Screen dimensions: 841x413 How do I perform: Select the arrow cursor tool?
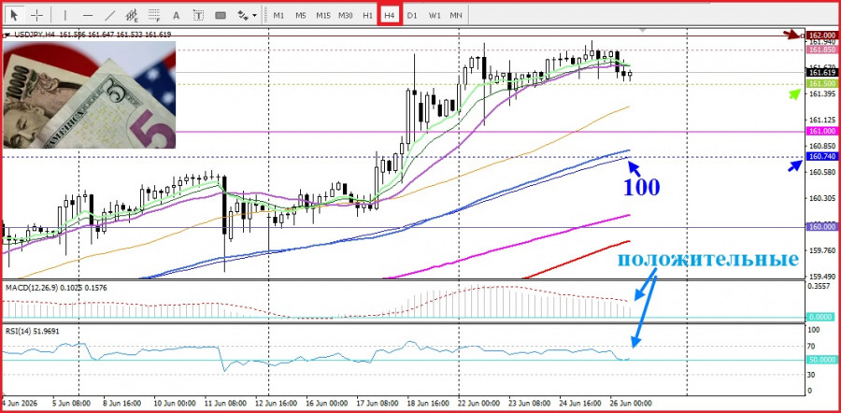[14, 15]
